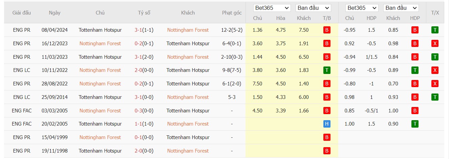The width and height of the screenshot is (449, 159).
Task: Expand the first Ban đầu odds dropdown
Action: click(x=313, y=8)
